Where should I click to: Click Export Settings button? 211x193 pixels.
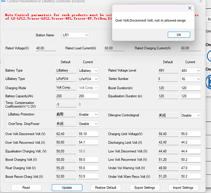click(x=145, y=188)
